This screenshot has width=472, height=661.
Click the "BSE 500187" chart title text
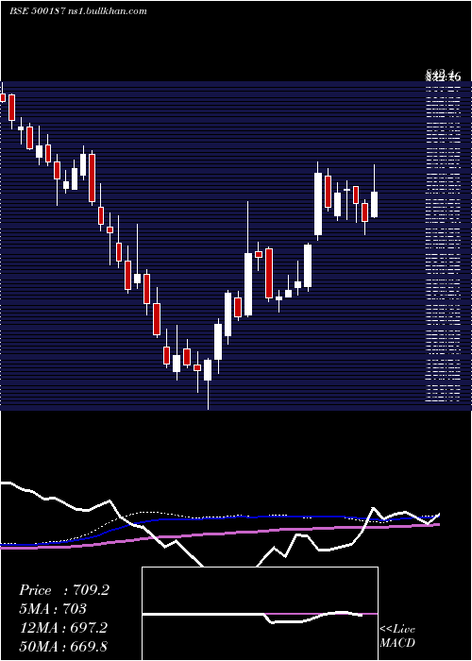click(37, 11)
